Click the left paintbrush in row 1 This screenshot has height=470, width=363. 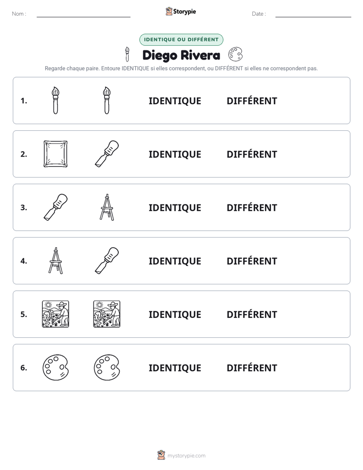pyautogui.click(x=55, y=100)
